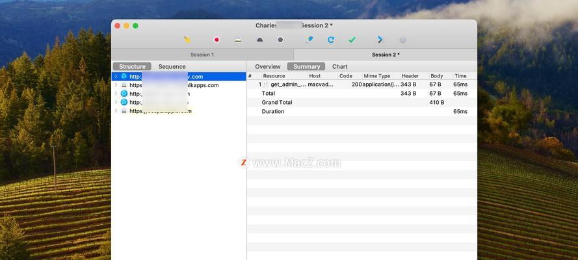Click the application/j... mime type cell
Screen dimensions: 578x260
[x=381, y=84]
